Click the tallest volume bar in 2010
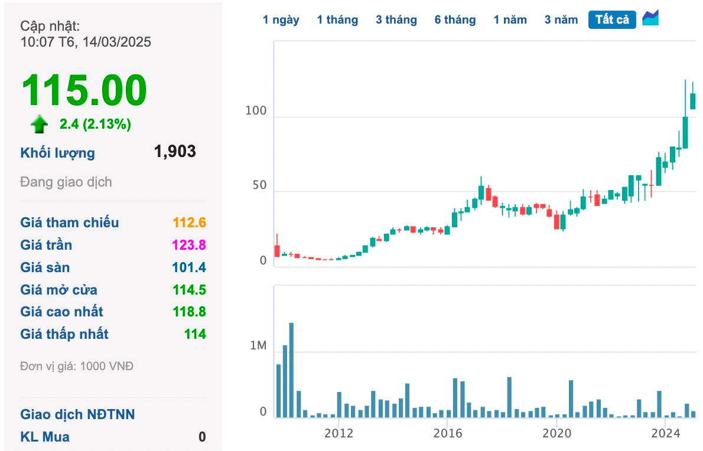Viewport: 703px width, 451px height. click(x=291, y=370)
